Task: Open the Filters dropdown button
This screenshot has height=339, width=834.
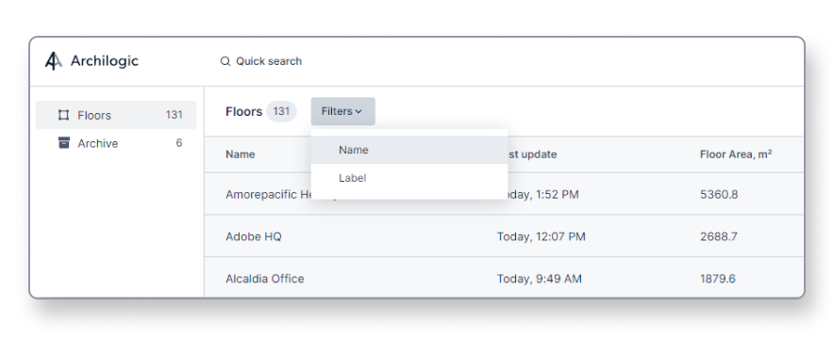Action: 343,111
